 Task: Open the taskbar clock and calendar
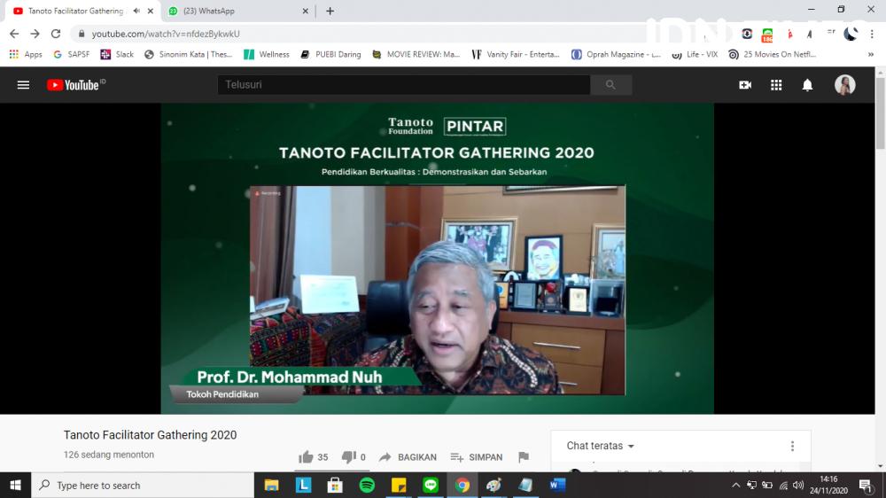coord(828,485)
